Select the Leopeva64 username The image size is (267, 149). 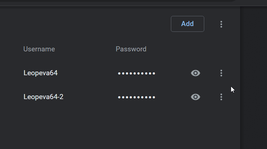tap(41, 73)
